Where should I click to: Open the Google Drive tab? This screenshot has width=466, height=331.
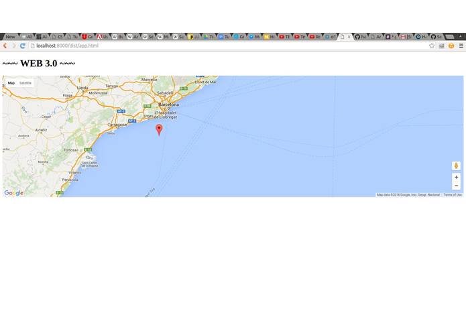tap(209, 37)
